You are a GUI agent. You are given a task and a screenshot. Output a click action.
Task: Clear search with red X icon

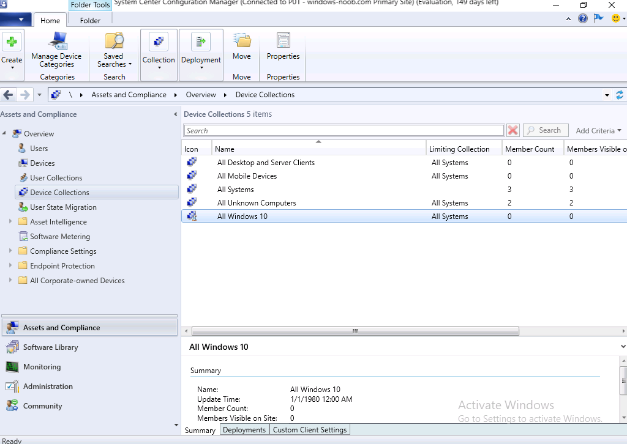[512, 130]
